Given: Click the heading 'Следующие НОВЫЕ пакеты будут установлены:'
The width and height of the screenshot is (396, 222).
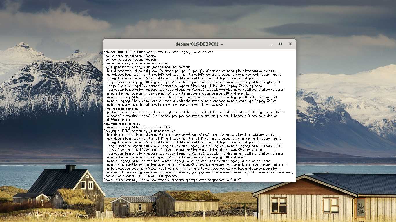Looking at the screenshot, I should pyautogui.click(x=139, y=131).
